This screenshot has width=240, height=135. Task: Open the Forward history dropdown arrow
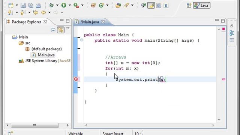62,12
